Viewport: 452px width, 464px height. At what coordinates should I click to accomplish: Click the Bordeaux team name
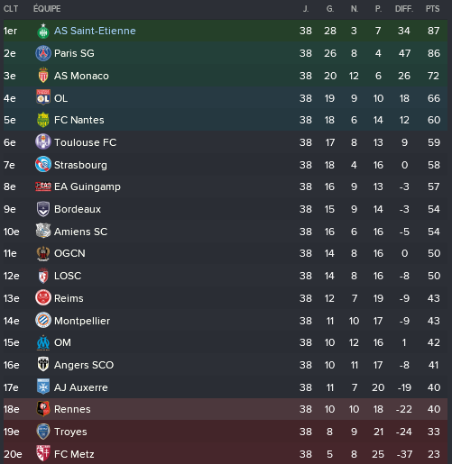pos(78,209)
